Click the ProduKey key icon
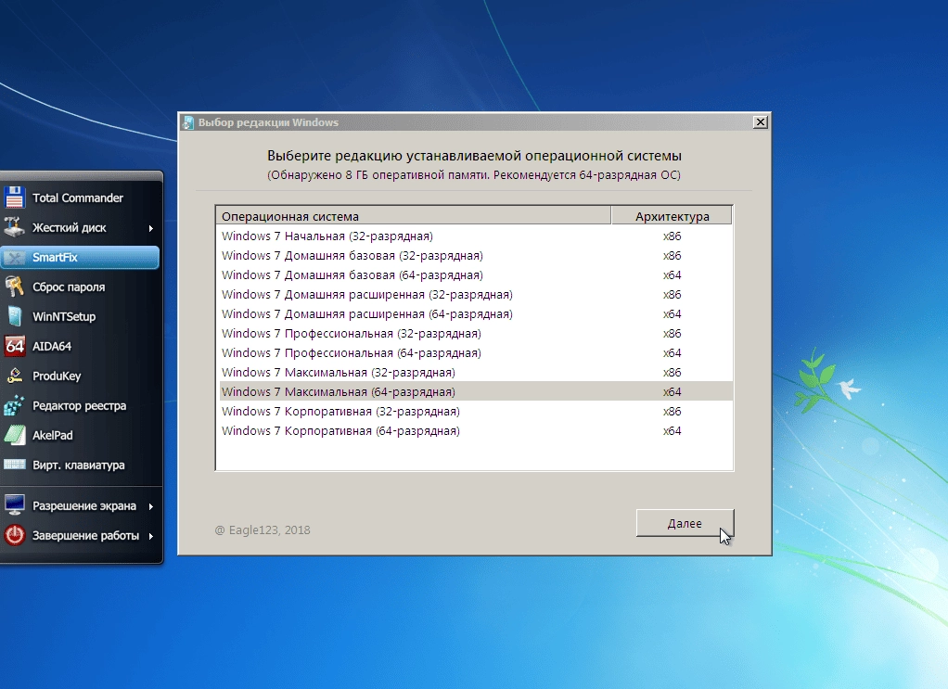 [x=15, y=376]
